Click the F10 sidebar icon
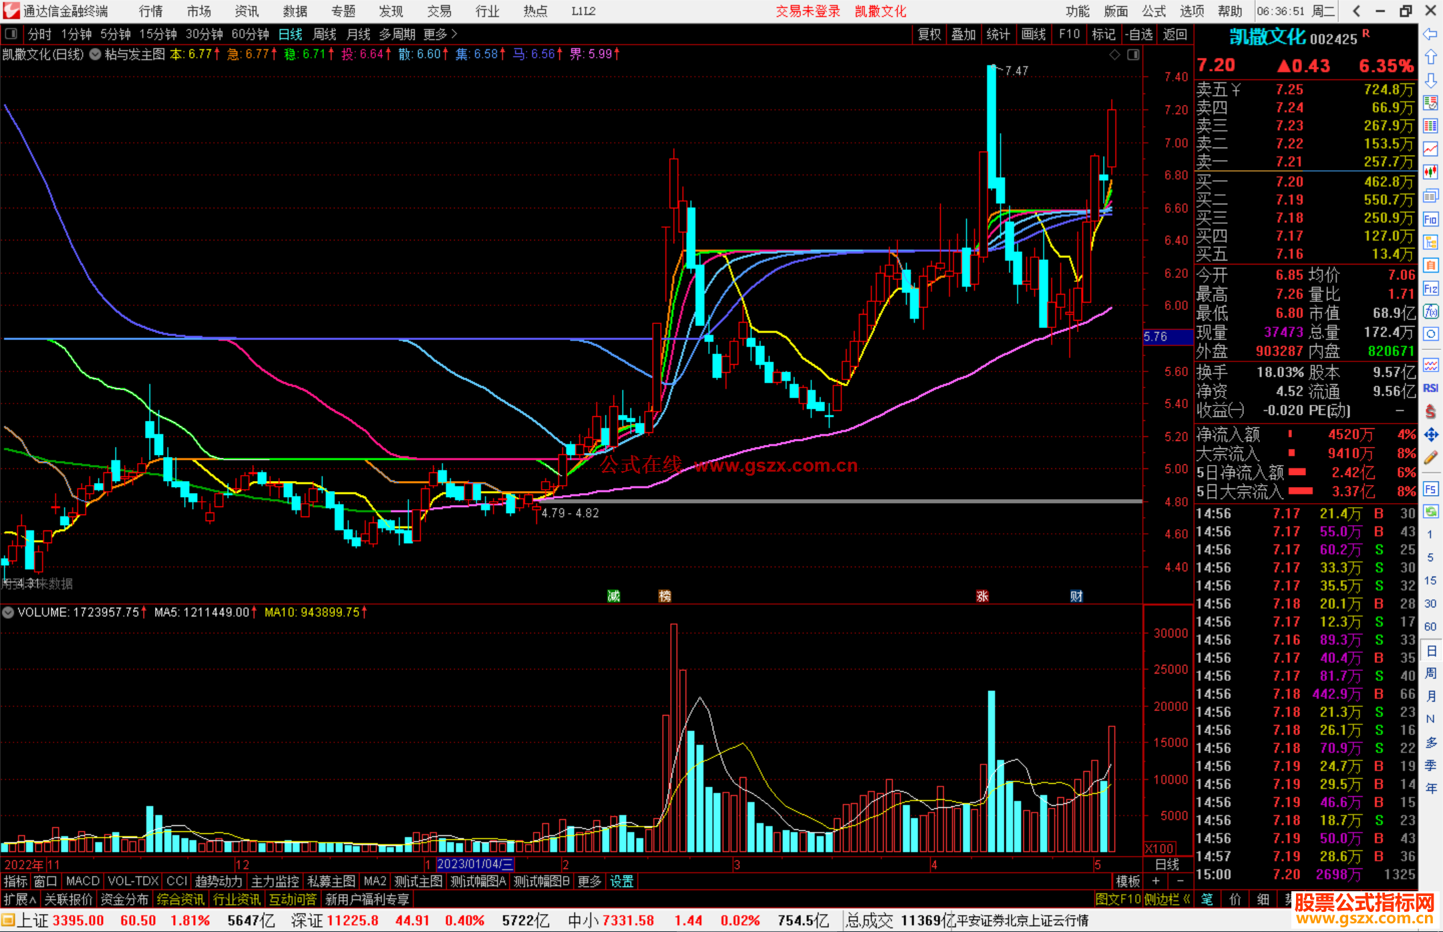 1430,220
